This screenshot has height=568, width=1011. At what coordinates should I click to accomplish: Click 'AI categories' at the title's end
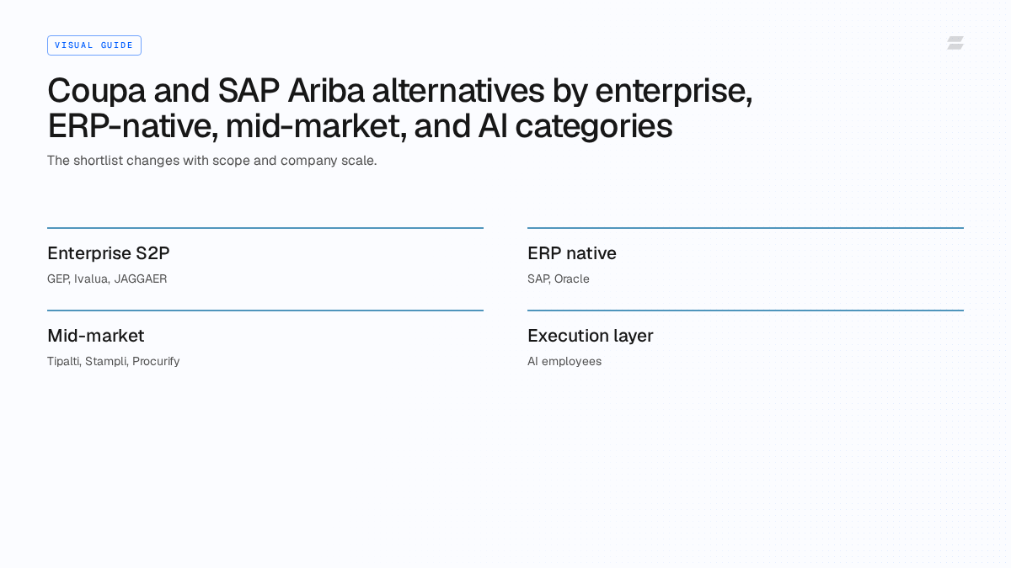coord(575,126)
